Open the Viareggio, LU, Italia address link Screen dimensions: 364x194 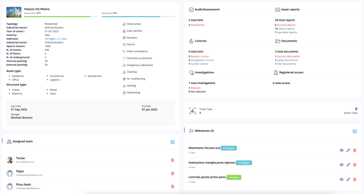pyautogui.click(x=56, y=39)
